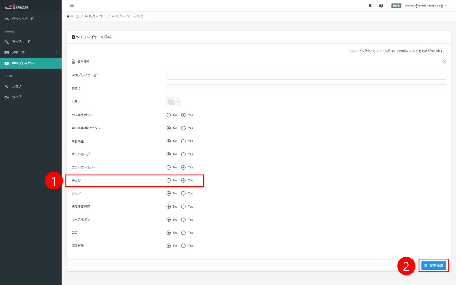The image size is (456, 285).
Task: Click the home icon in breadcrumb
Action: point(68,16)
